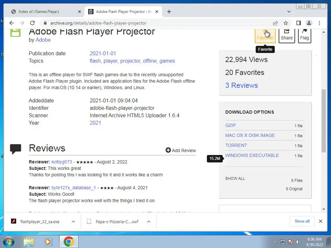Open the taskbar clock showing 6:36 AM
The height and width of the screenshot is (248, 331).
315,242
